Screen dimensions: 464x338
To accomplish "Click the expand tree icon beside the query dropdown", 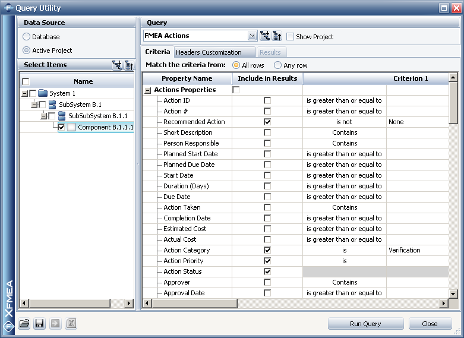I will (265, 36).
